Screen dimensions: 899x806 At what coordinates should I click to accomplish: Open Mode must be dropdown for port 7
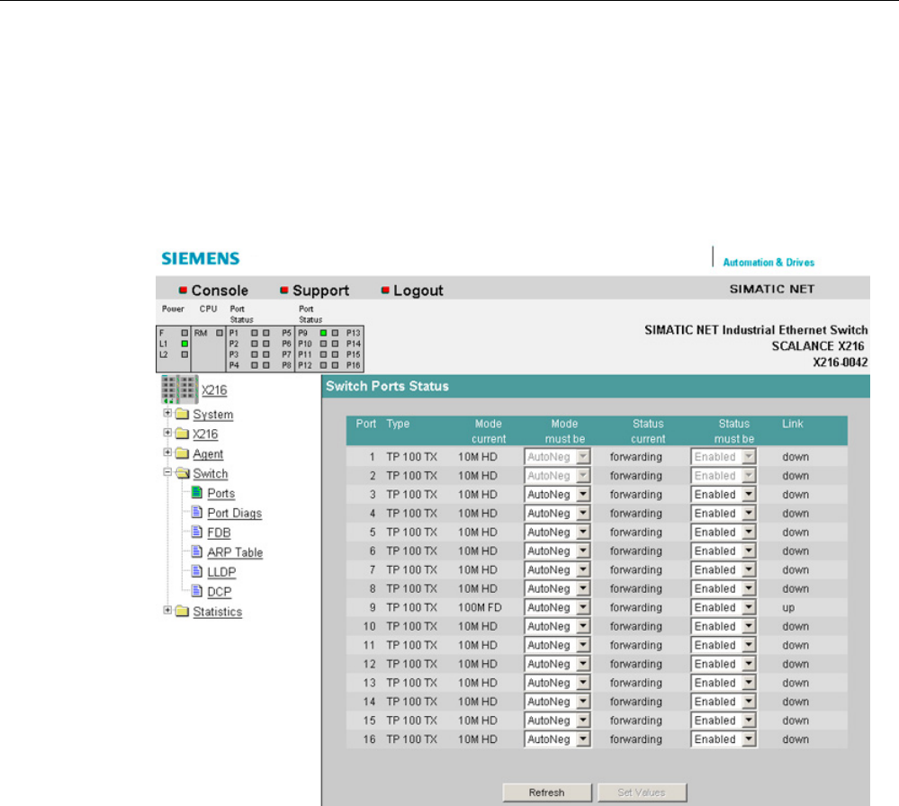[557, 569]
